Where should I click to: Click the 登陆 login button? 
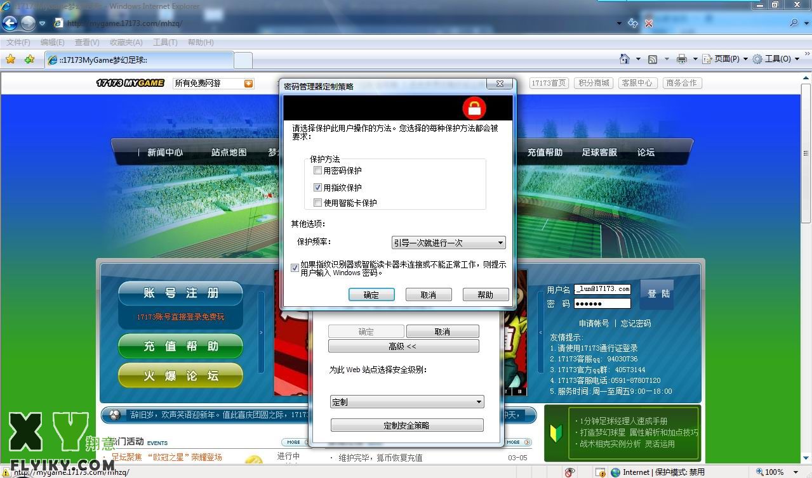657,295
